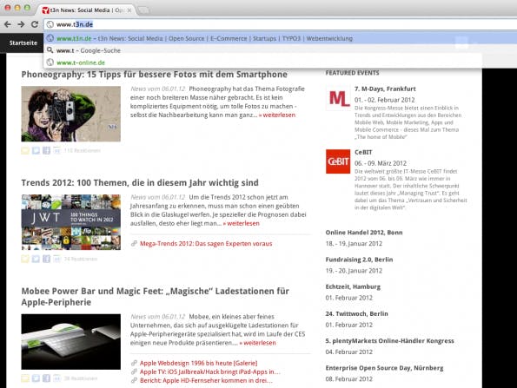Image resolution: width=517 pixels, height=388 pixels.
Task: Click Facebook share icon under Trends 2012 article
Action: (46, 259)
